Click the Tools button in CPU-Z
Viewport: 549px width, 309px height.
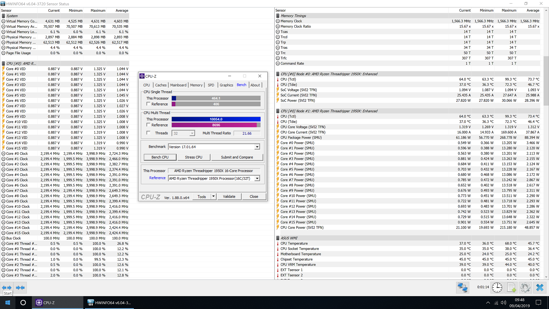(202, 197)
